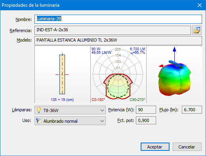The height and width of the screenshot is (156, 206).
Task: Click the red arrow in 3D view
Action: click(x=161, y=66)
